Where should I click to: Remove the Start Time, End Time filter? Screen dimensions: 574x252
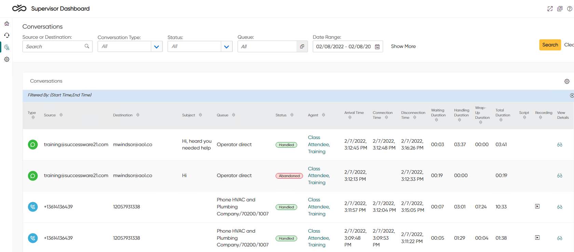[572, 96]
